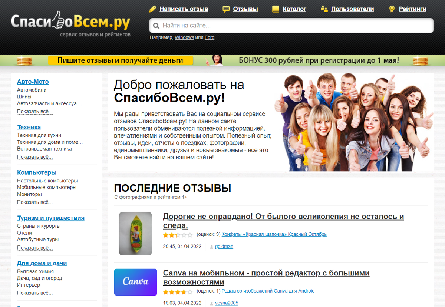
Task: Open Пользователи in top navigation
Action: 352,9
